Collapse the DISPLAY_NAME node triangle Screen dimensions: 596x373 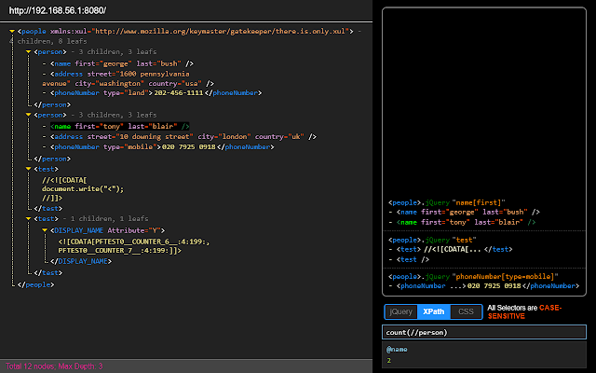[x=47, y=229]
